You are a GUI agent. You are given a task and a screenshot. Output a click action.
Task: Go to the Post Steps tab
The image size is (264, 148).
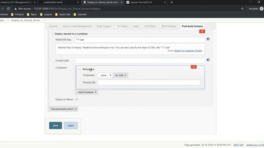click(x=150, y=26)
